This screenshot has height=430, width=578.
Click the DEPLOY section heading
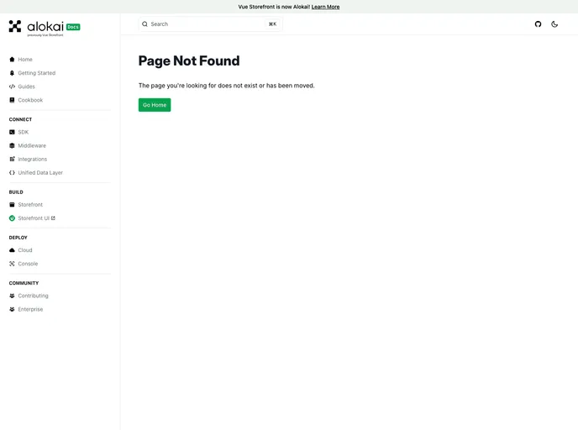pos(18,238)
